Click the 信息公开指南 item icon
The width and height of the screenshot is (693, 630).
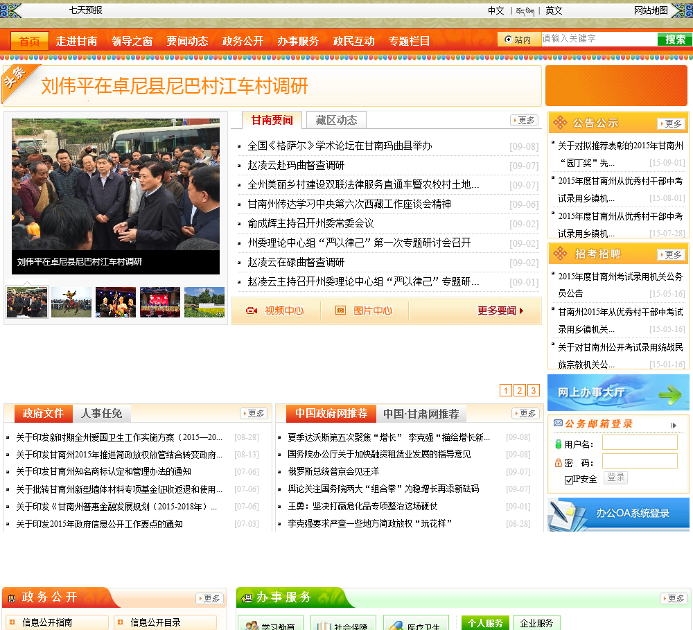click(12, 622)
